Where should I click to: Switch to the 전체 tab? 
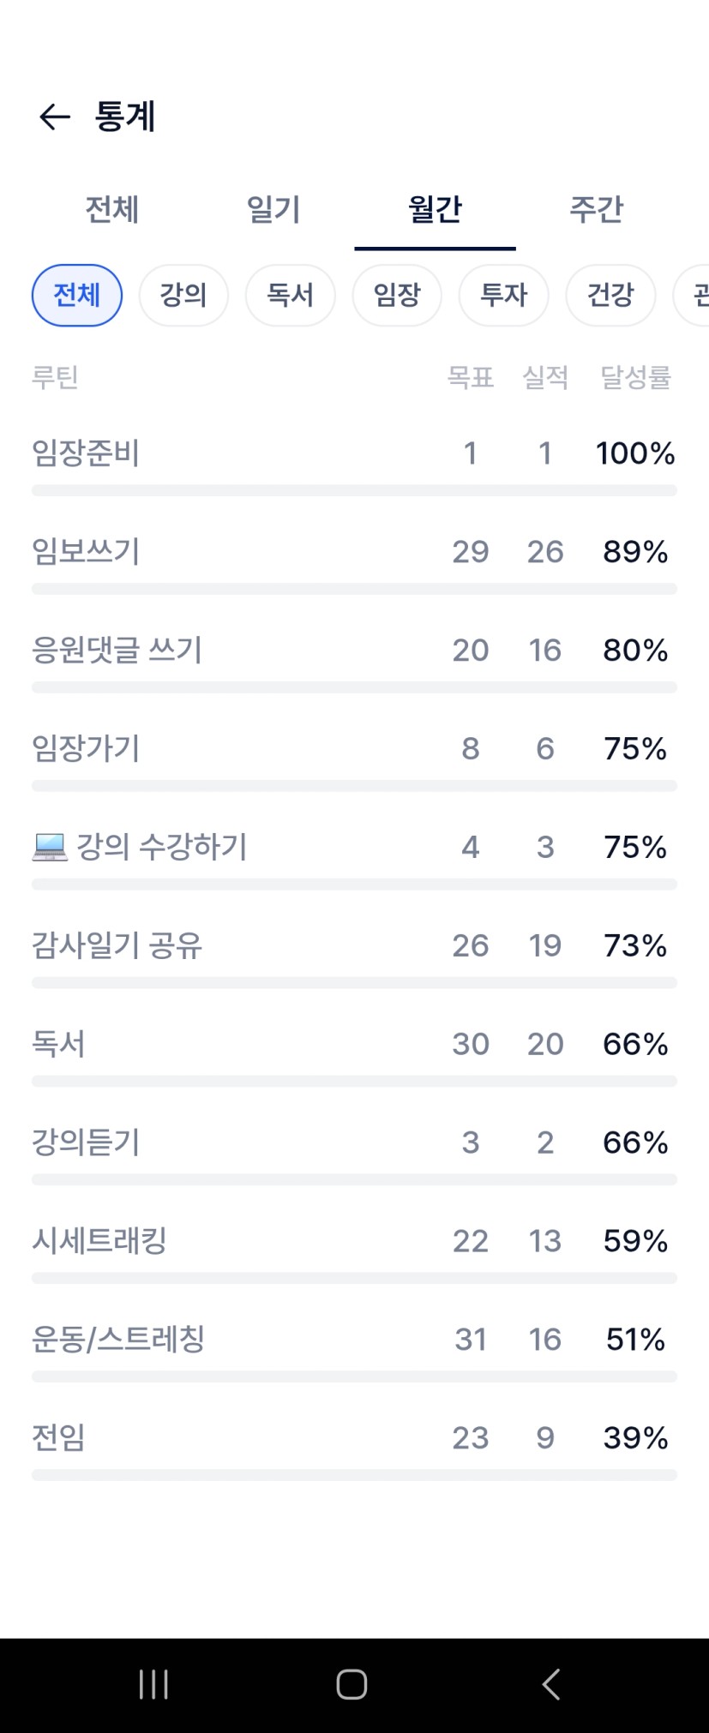click(111, 209)
